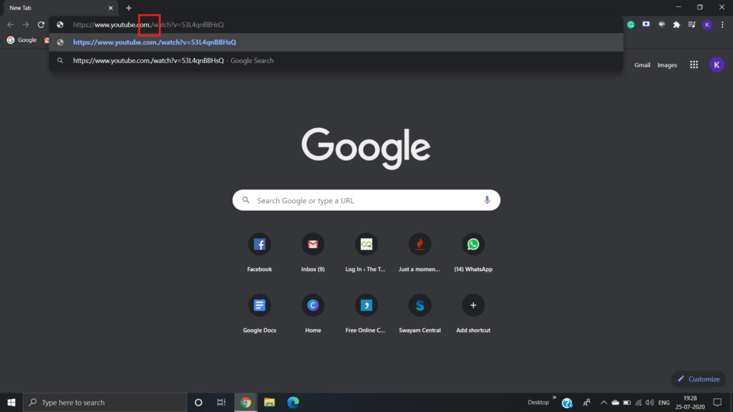Open the Log In ‹ The T... shortcut

point(366,252)
